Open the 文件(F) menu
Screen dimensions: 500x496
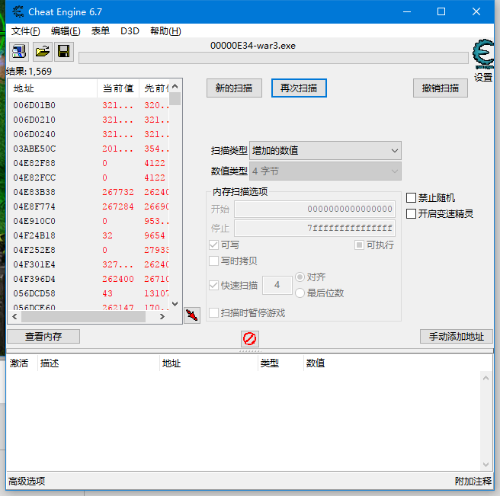click(x=25, y=31)
